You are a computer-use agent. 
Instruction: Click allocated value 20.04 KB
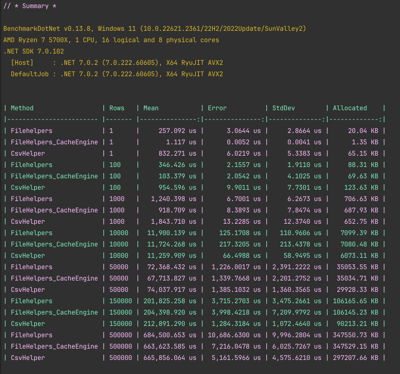point(363,131)
